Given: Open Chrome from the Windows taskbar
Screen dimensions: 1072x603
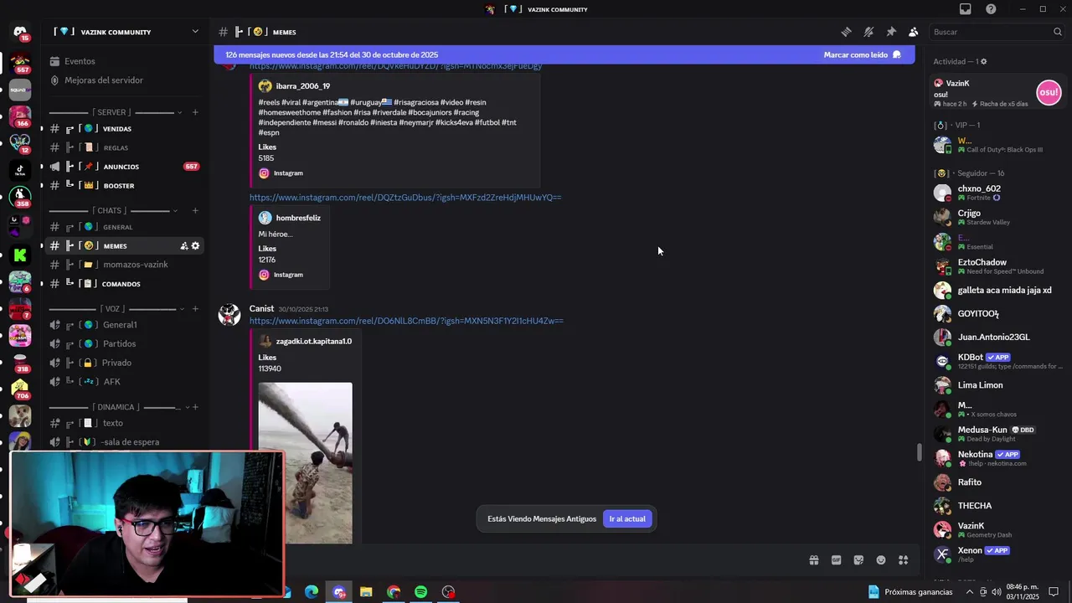Looking at the screenshot, I should pos(394,592).
